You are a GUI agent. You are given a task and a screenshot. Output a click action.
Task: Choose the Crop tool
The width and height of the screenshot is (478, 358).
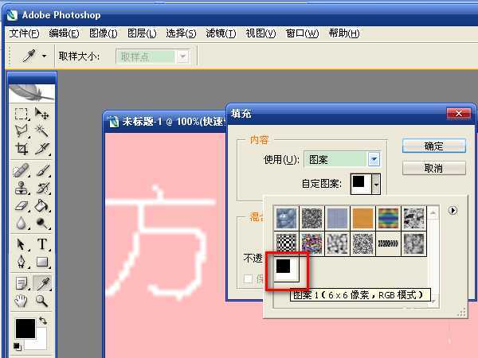pyautogui.click(x=22, y=149)
